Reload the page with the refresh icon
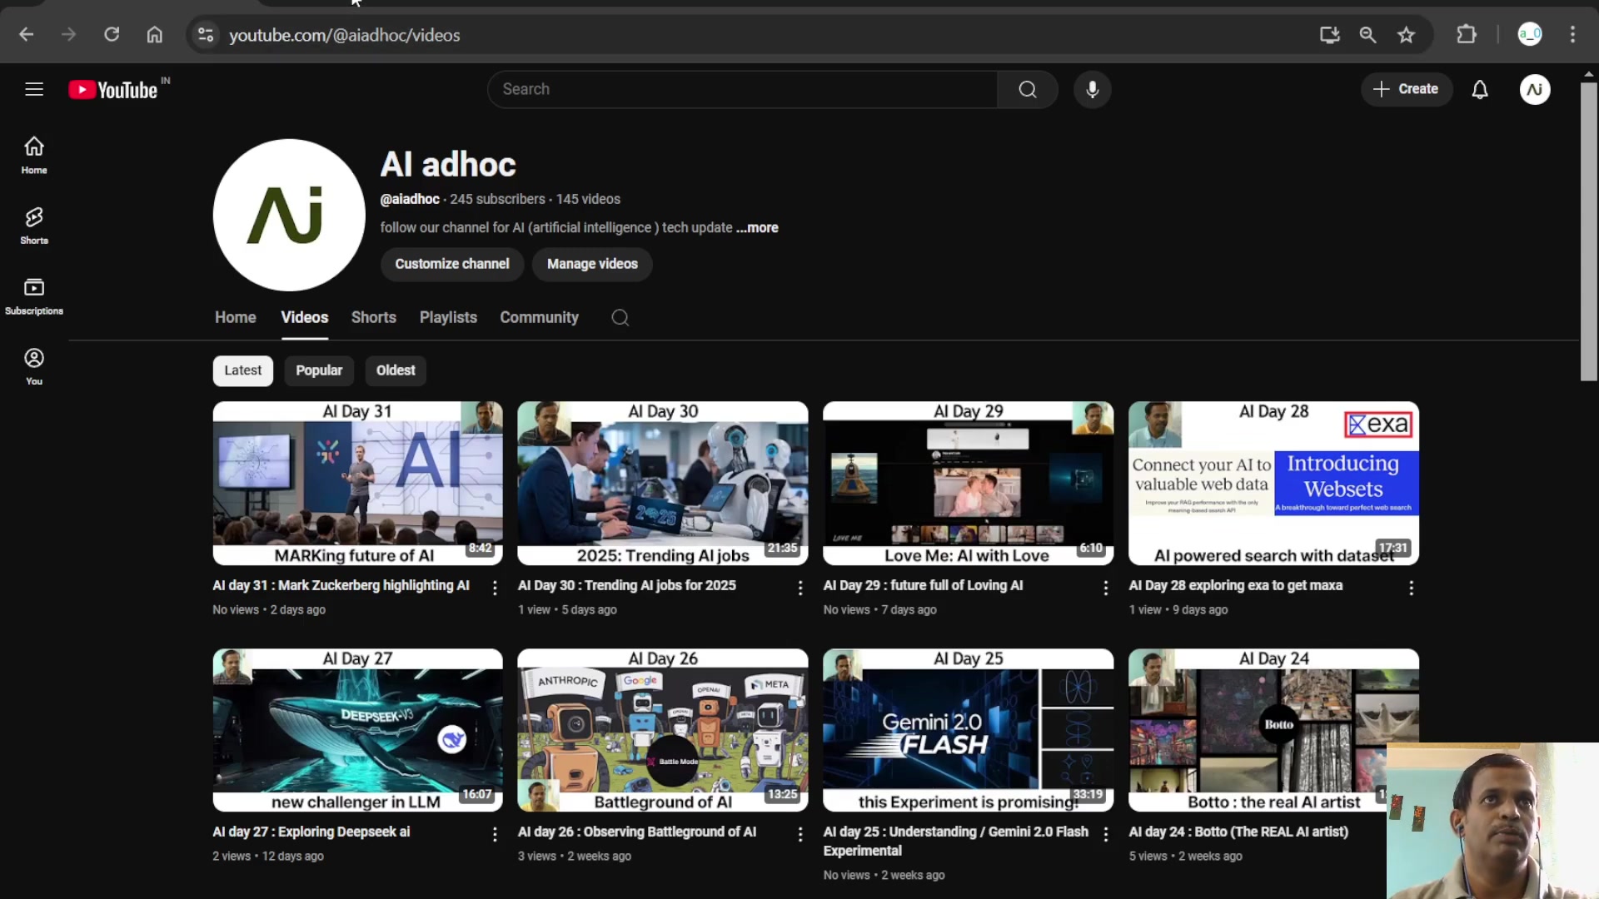 [x=112, y=35]
